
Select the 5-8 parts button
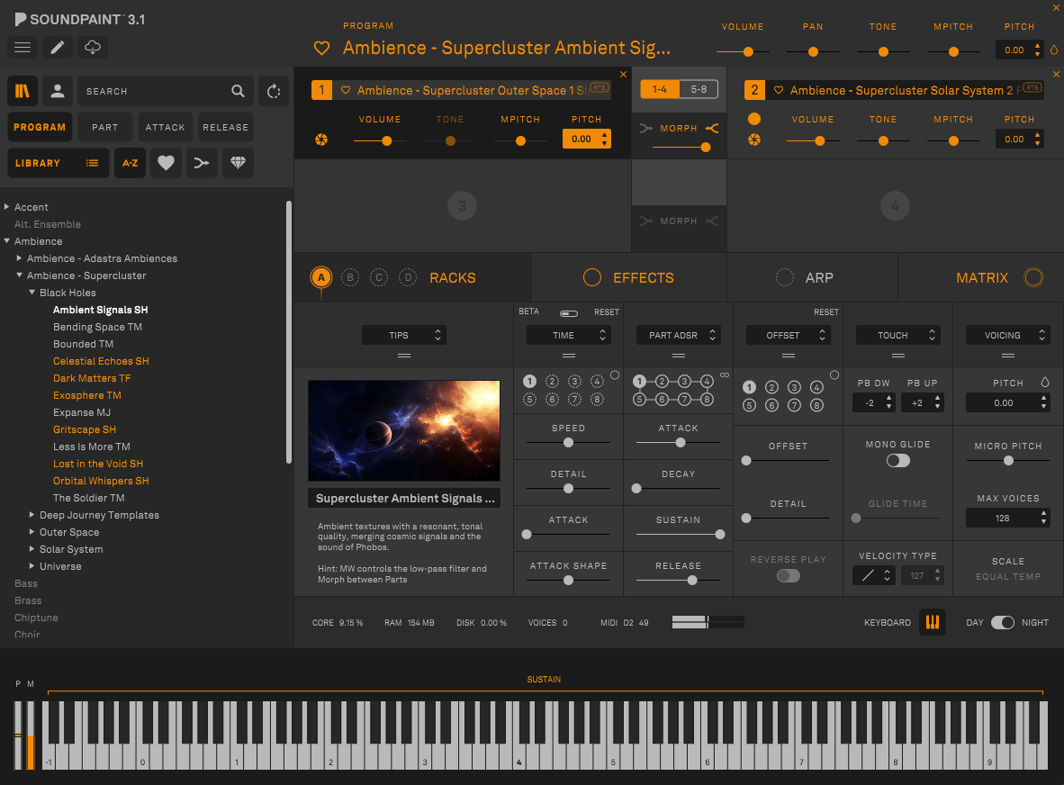coord(699,89)
